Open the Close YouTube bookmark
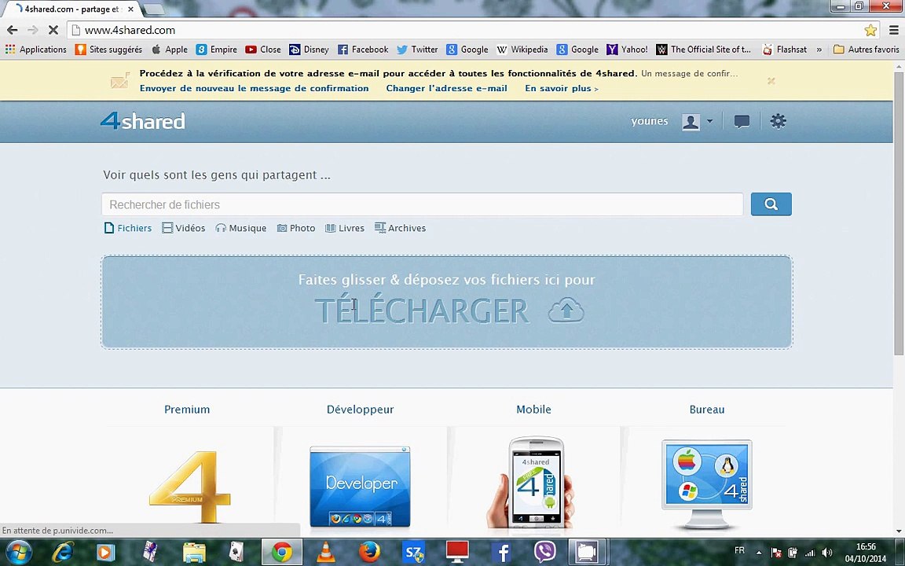905x566 pixels. tap(263, 50)
